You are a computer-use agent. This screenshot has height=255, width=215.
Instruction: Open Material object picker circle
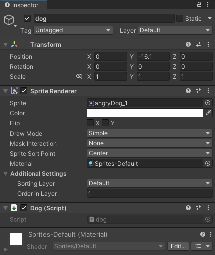(208, 163)
